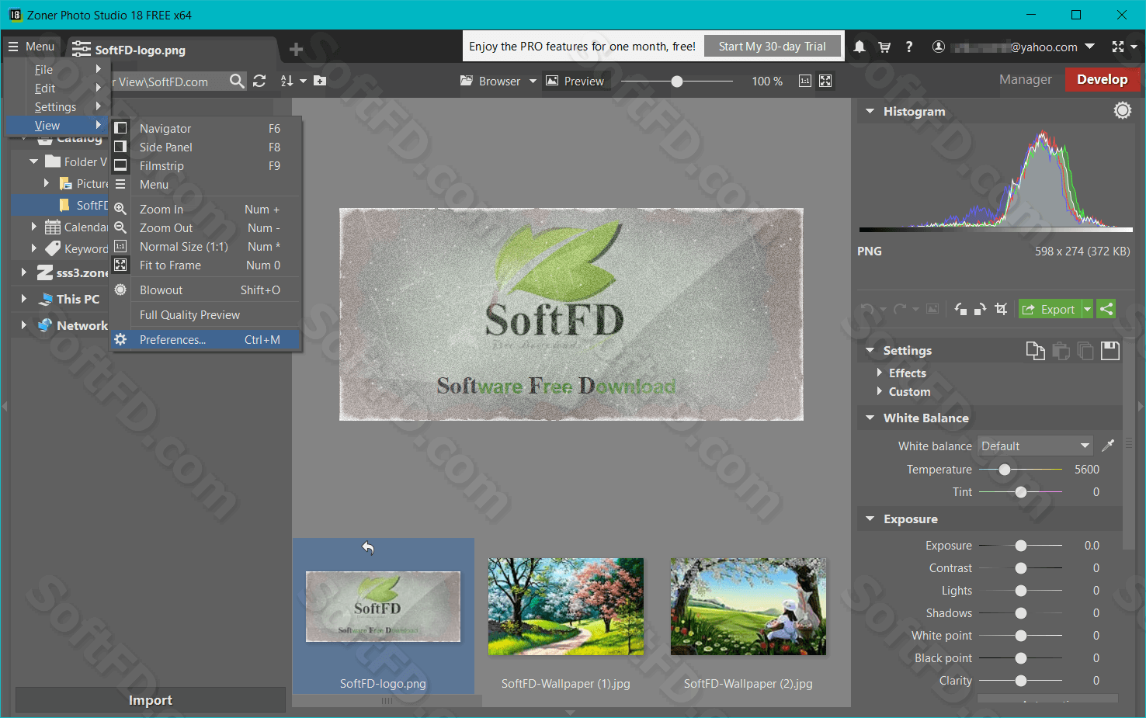Adjust the Contrast slider
Viewport: 1146px width, 718px height.
1021,568
